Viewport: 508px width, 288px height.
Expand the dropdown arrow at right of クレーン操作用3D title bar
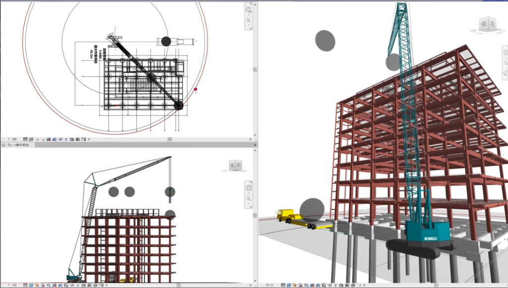pos(254,145)
